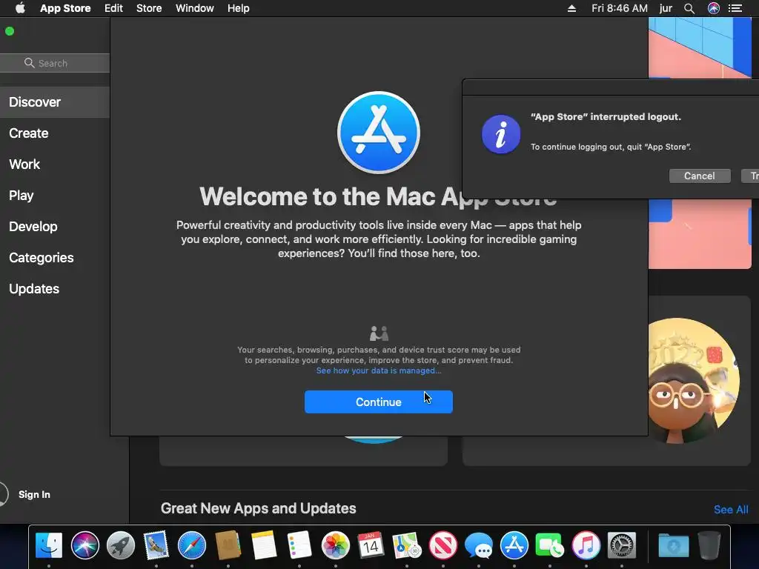
Task: Open Launchpad from the Dock
Action: [121, 545]
